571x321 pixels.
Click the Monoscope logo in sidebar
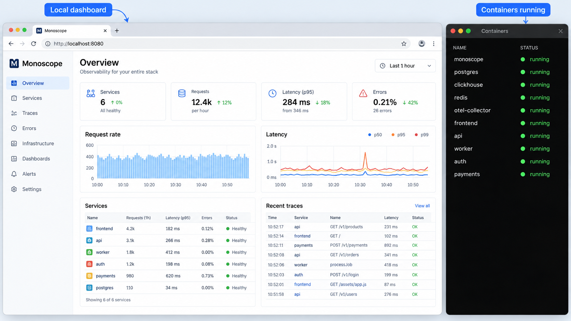click(x=14, y=63)
